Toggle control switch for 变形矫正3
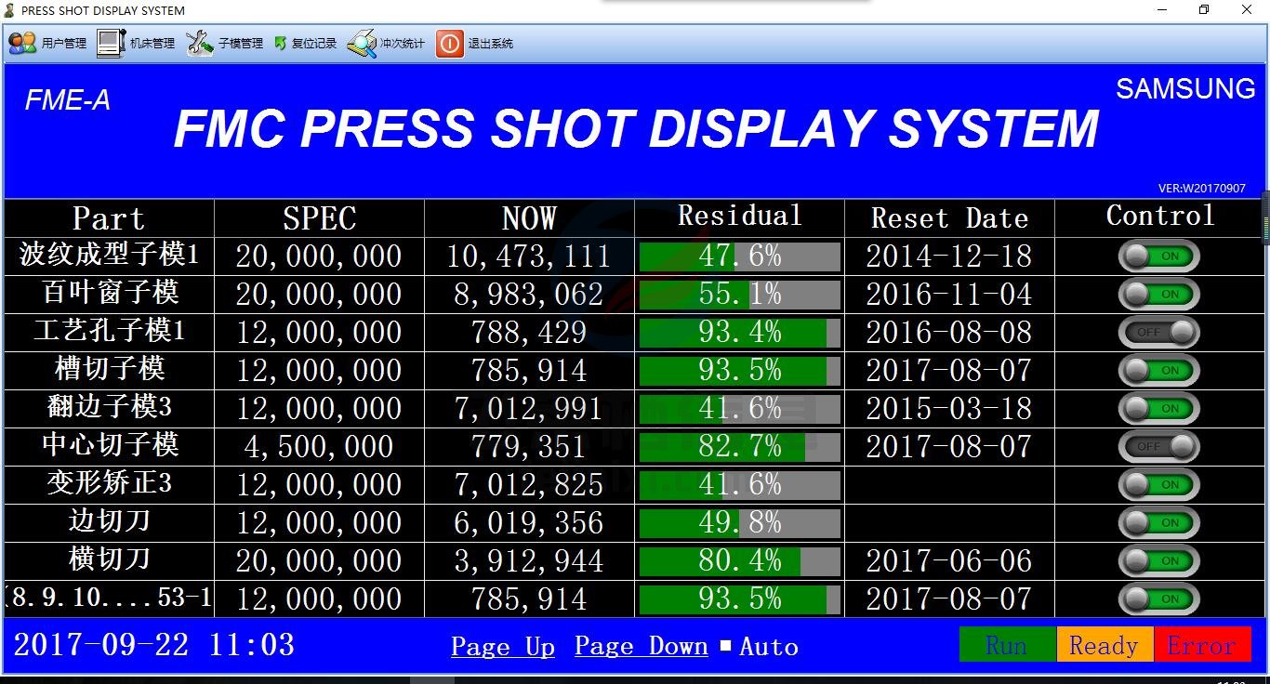The height and width of the screenshot is (684, 1270). coord(1158,485)
